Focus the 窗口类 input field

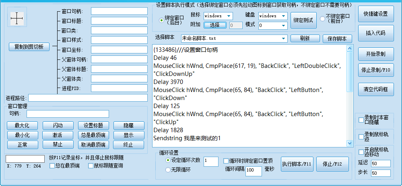[x=119, y=31]
